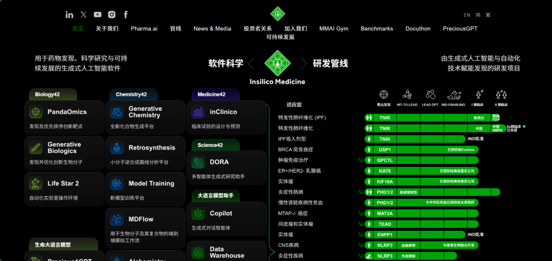Select the 大语言模型助手 tab
This screenshot has height=261, width=552.
(216, 195)
